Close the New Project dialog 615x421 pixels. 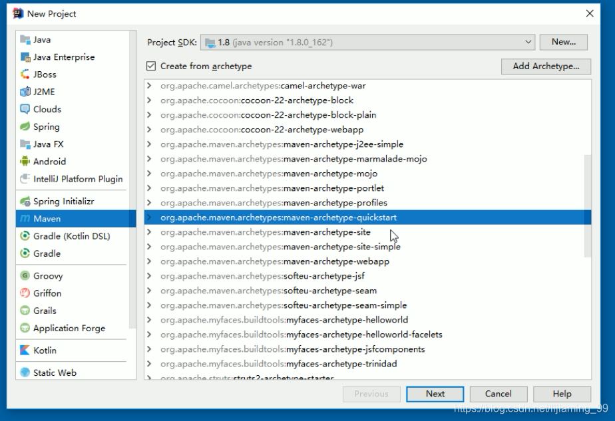tap(590, 13)
